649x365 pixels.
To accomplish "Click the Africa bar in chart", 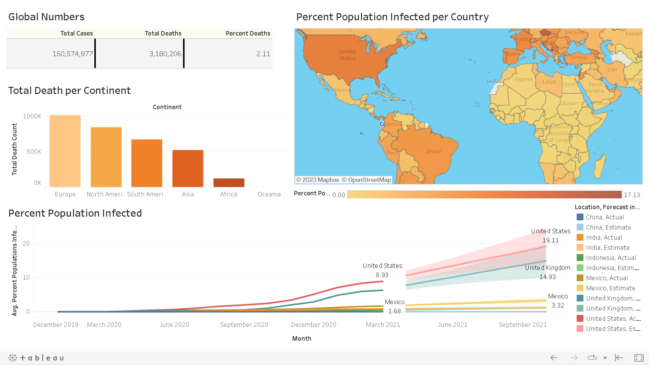I will click(x=229, y=182).
